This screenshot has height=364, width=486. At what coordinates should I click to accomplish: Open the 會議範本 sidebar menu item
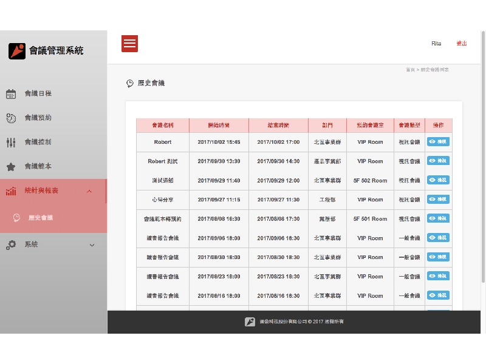point(38,166)
